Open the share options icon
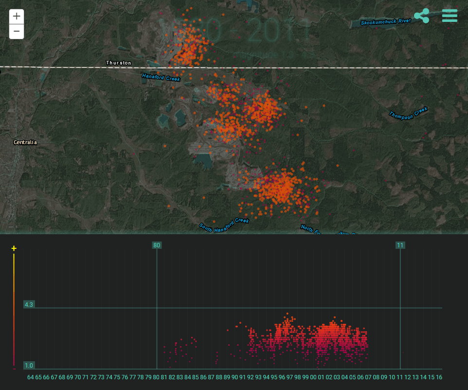Image resolution: width=468 pixels, height=390 pixels. pos(422,16)
